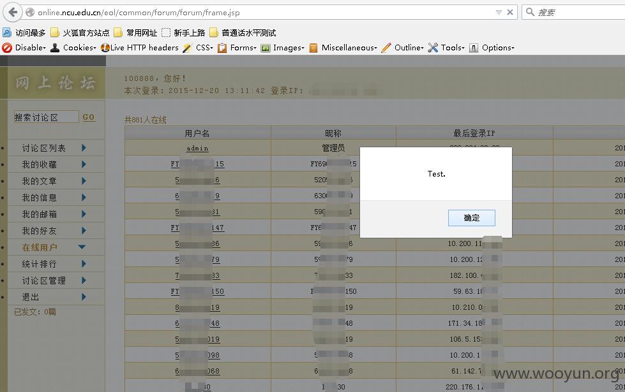Open 我的邮箱 in the sidebar
Viewport: 625px width, 392px height.
click(39, 214)
